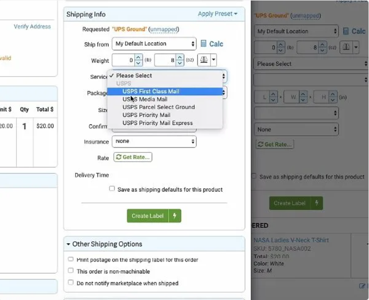The width and height of the screenshot is (369, 300).
Task: Enable Print postage on the shipping label
Action: 71,259
